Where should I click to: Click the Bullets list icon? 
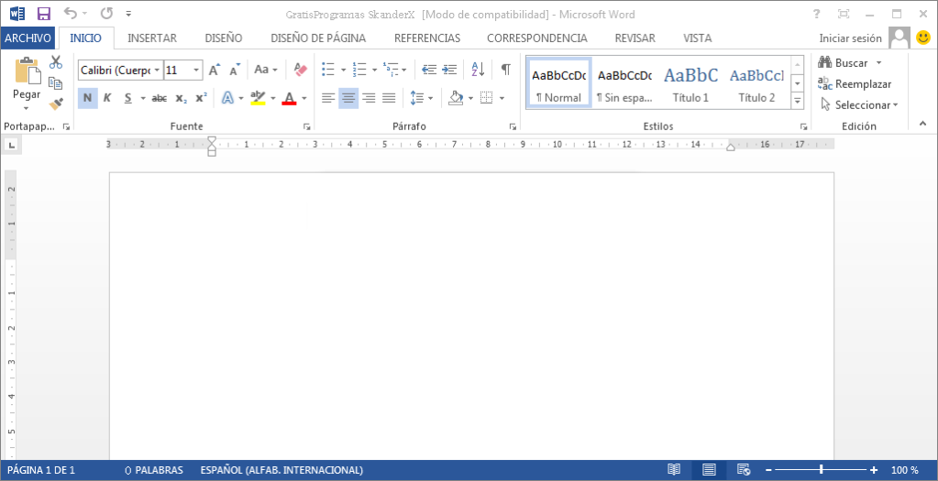[327, 70]
